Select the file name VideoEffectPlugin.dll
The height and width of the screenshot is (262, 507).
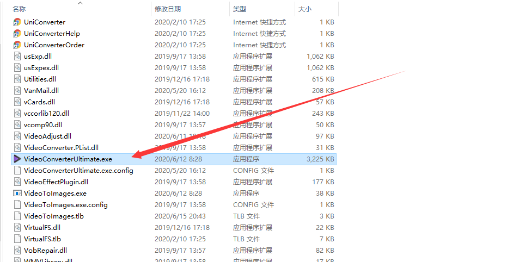56,182
